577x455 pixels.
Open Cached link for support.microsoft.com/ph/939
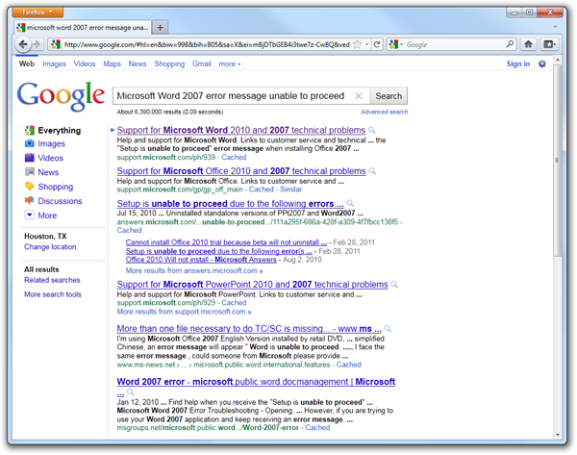234,158
